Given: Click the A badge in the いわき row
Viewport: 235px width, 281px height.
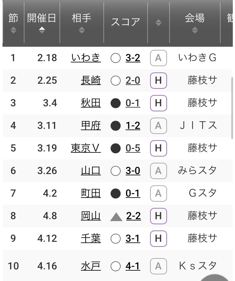Looking at the screenshot, I should coord(158,58).
